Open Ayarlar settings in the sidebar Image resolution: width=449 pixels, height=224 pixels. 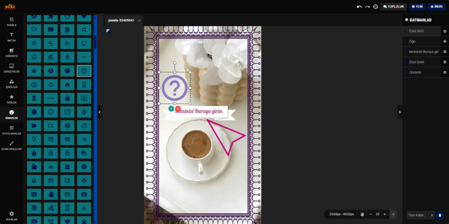click(x=11, y=216)
